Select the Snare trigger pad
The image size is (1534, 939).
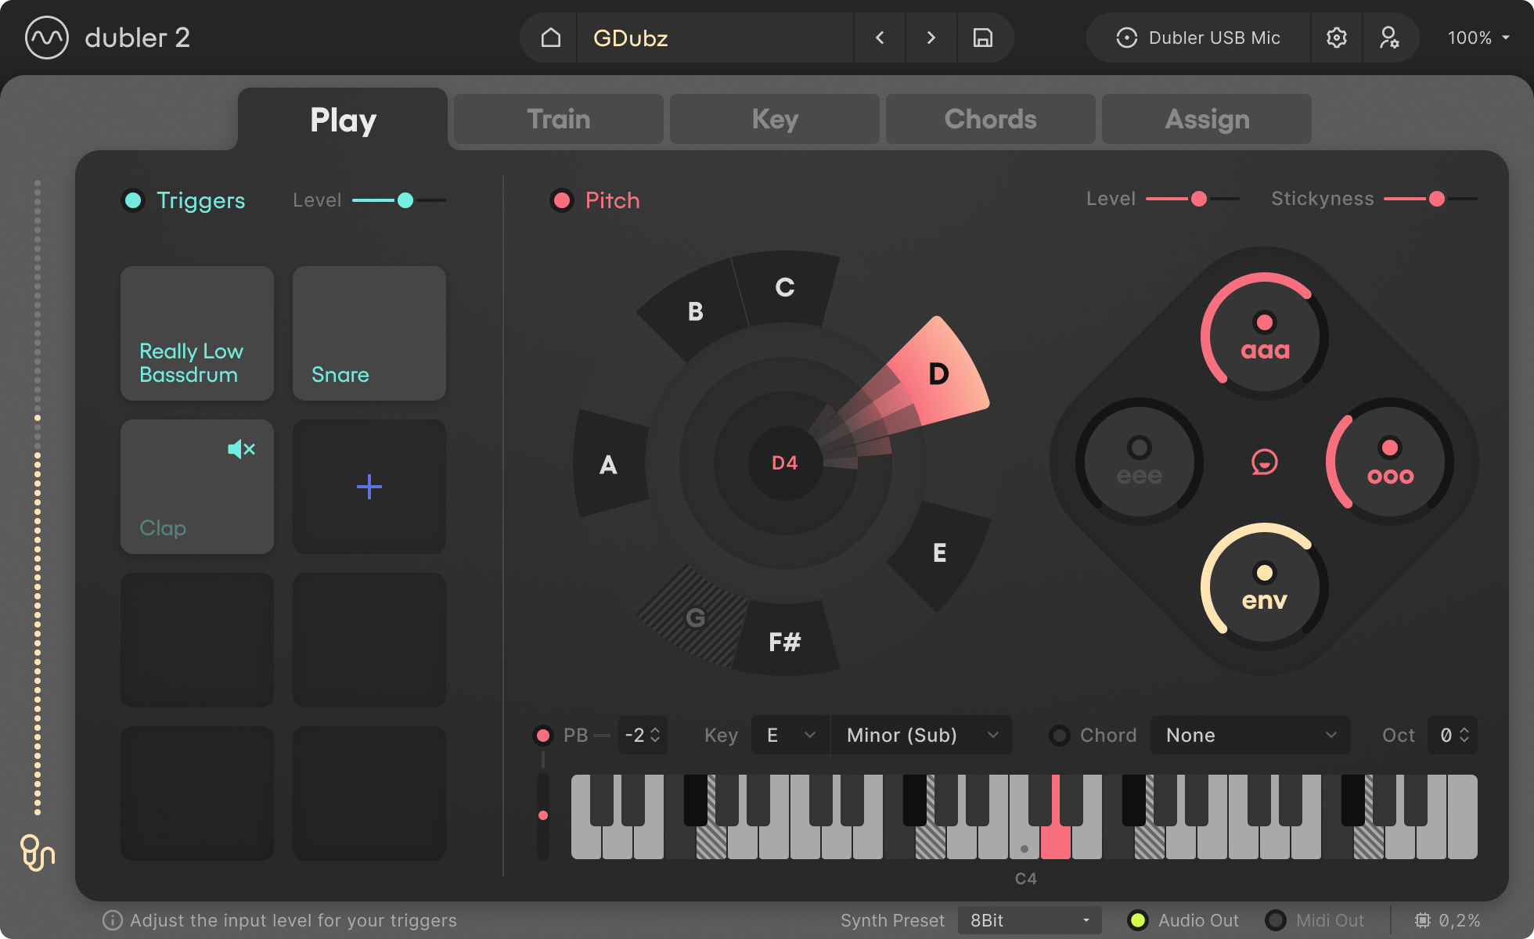pyautogui.click(x=369, y=333)
